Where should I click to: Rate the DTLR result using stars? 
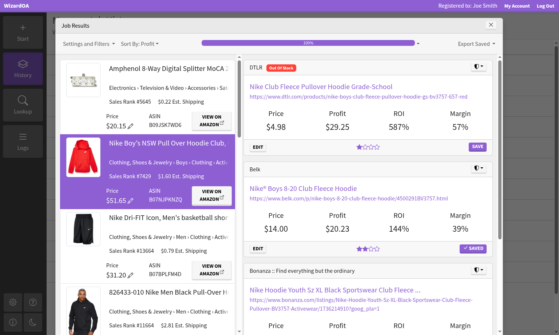[x=368, y=147]
